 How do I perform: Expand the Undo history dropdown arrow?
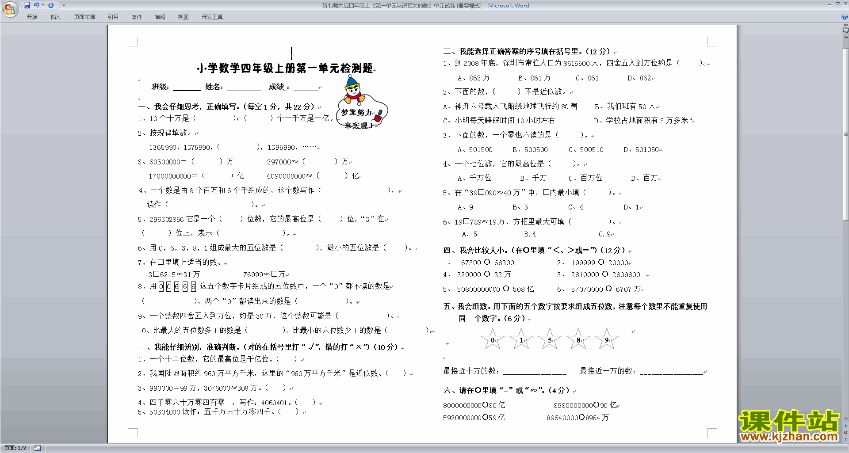[x=43, y=5]
